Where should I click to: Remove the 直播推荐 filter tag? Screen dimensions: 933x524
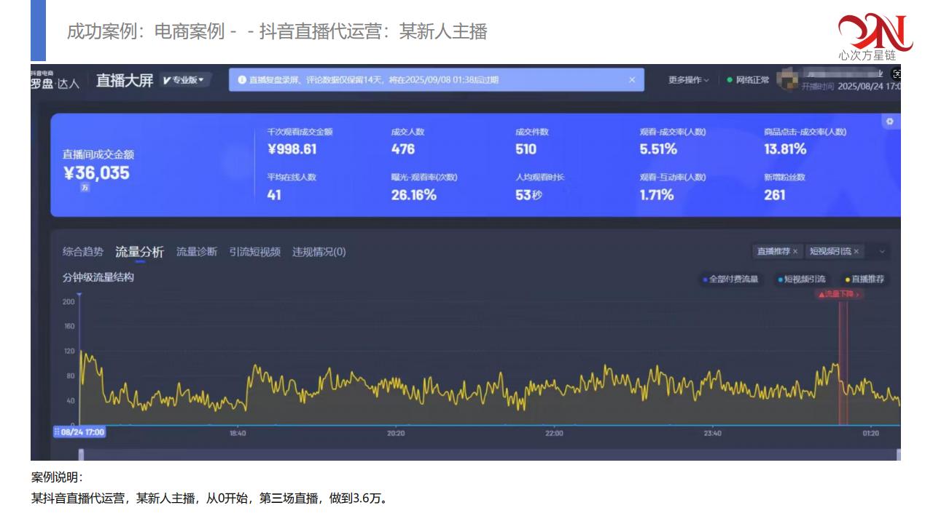click(x=795, y=251)
